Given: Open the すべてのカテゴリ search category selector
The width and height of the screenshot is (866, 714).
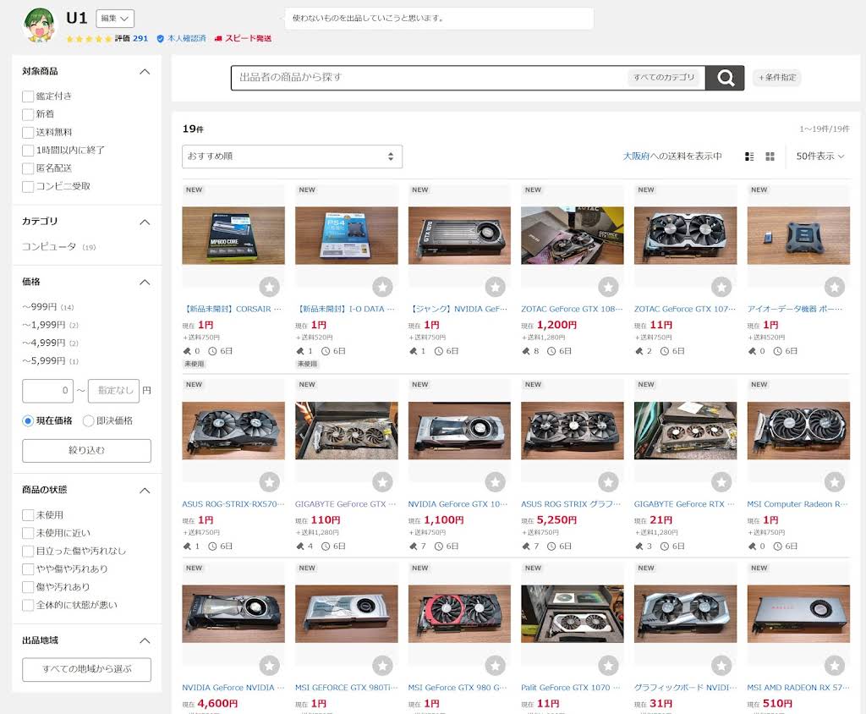Looking at the screenshot, I should tap(665, 77).
